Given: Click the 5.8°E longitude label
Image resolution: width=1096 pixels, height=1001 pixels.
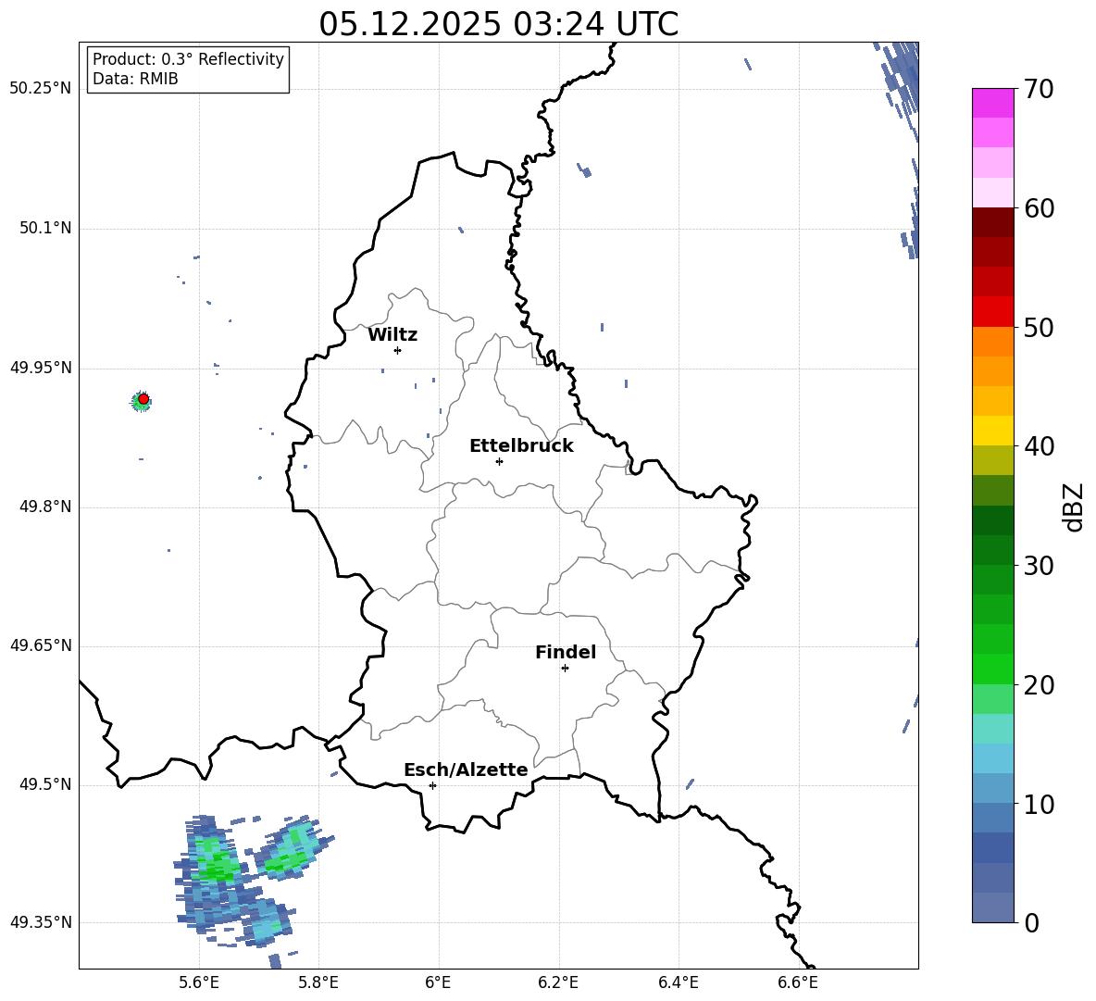Looking at the screenshot, I should [318, 982].
